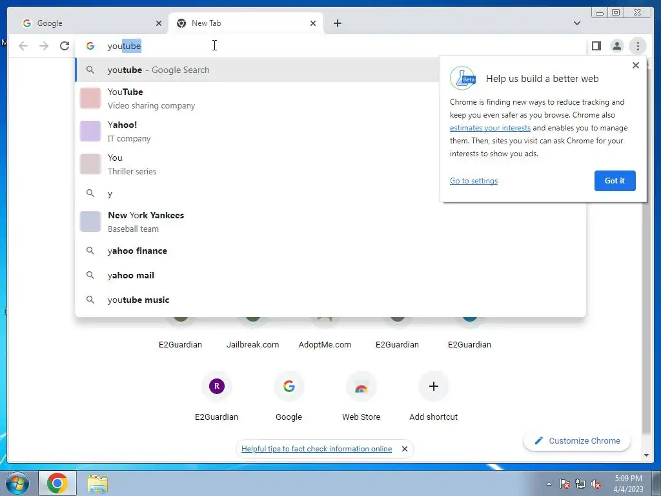Open the 'estimates your interests' link
Viewport: 661px width, 496px height.
[490, 128]
